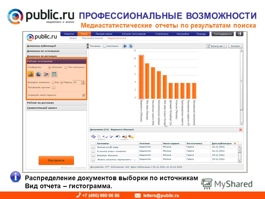Click the logout icon next to Техподдержка
Image resolution: width=265 pixels, height=199 pixels.
239,34
